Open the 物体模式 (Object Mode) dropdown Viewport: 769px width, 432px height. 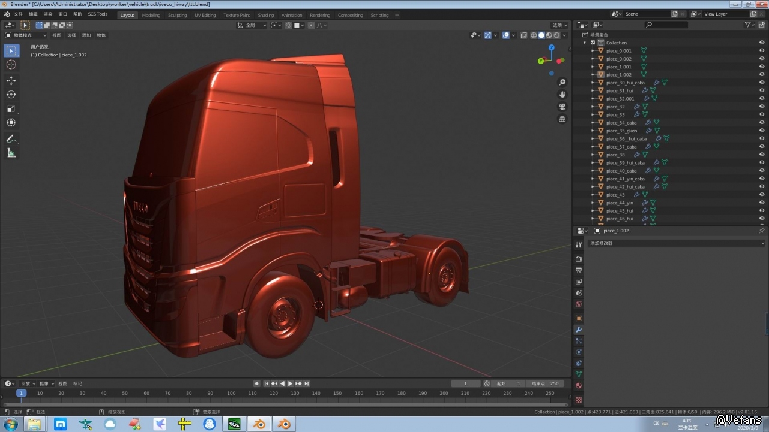[x=26, y=35]
